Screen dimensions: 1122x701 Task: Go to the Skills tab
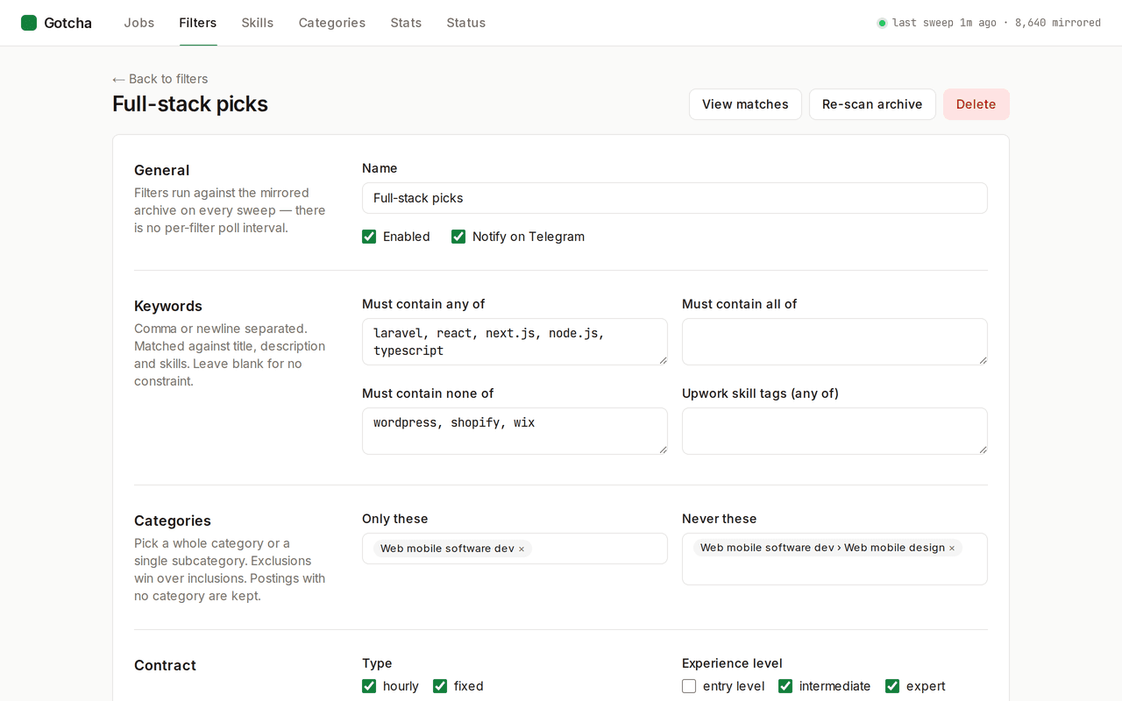[258, 23]
